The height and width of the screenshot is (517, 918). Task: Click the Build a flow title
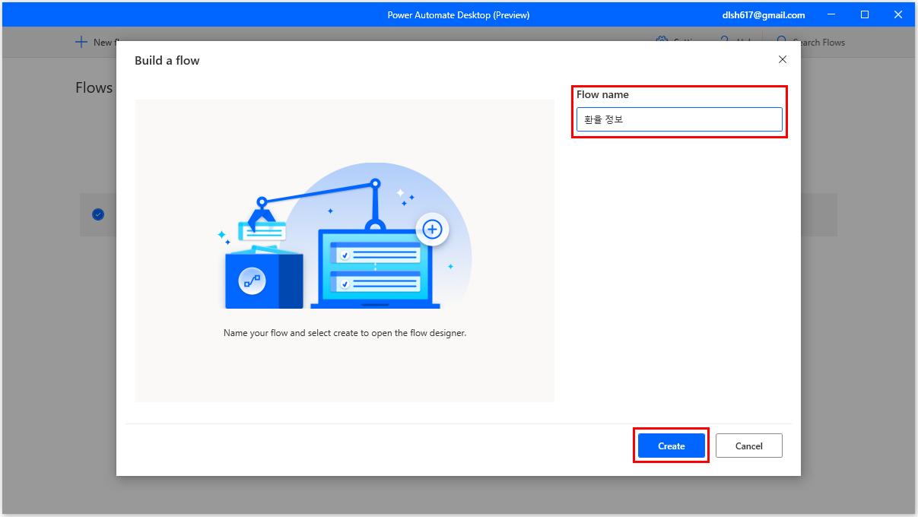167,60
